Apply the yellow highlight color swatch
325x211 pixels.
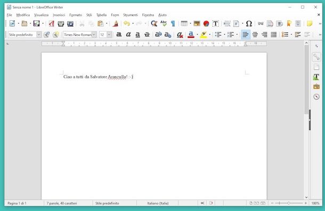[204, 35]
